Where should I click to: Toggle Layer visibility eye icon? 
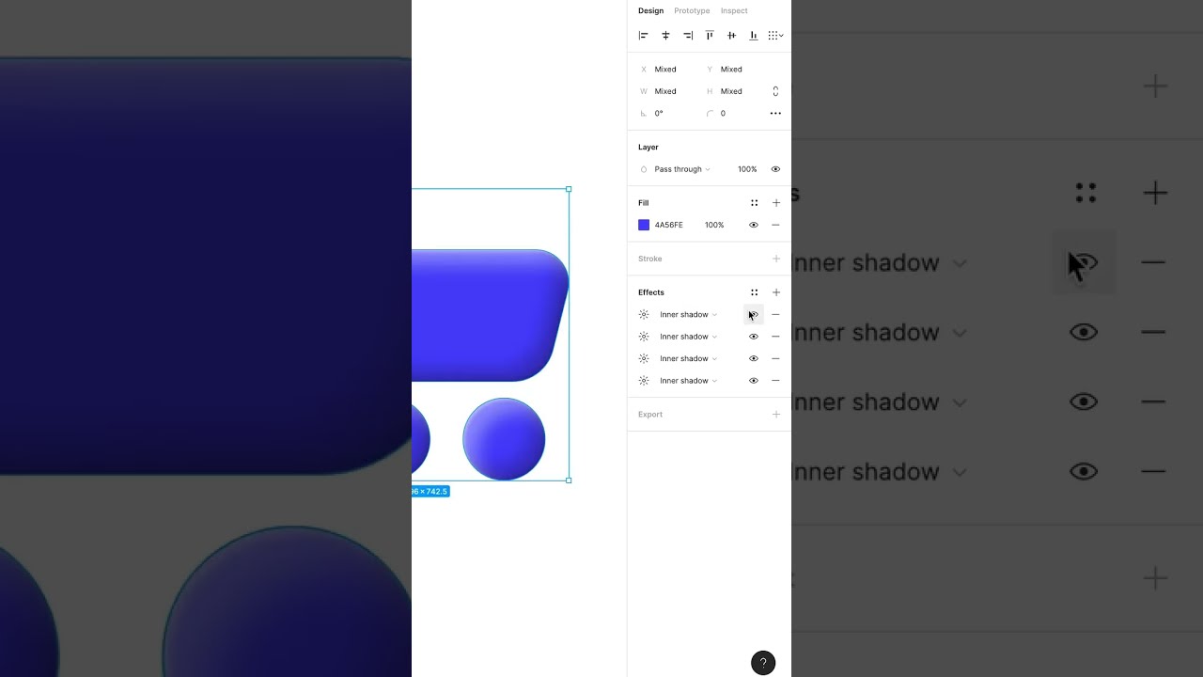click(x=775, y=169)
